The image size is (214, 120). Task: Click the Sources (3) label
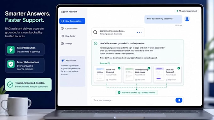(105, 63)
